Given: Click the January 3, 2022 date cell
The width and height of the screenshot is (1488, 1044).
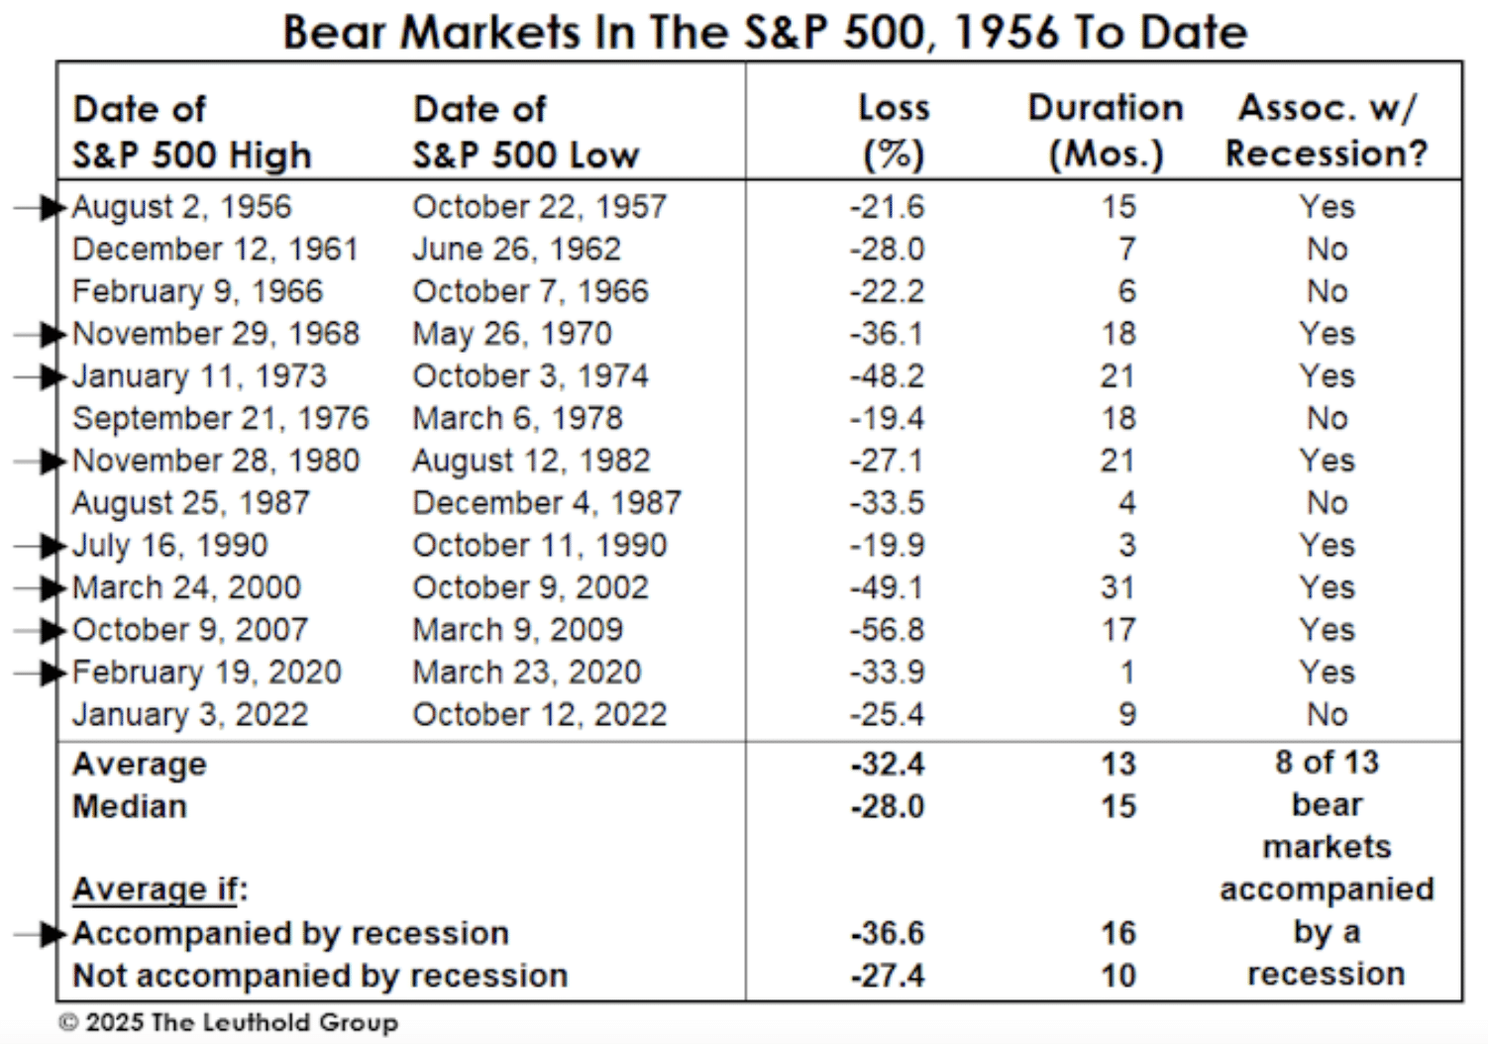Looking at the screenshot, I should pos(190,715).
